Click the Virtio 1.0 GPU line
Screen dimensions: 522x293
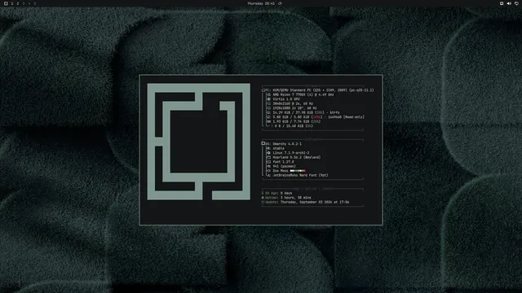(283, 99)
